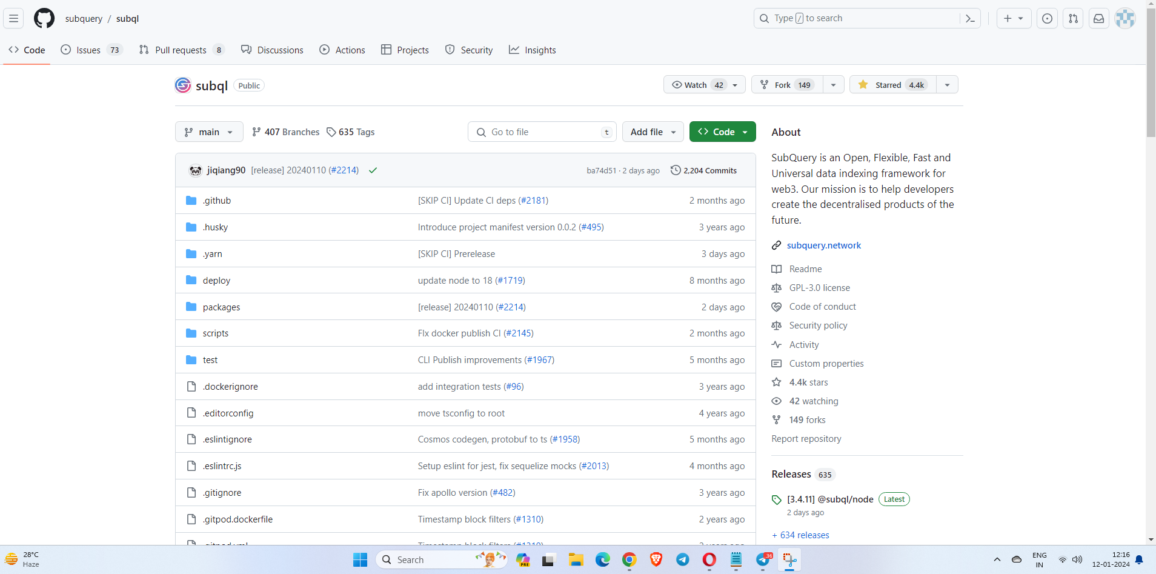Switch to the Discussions tab
The image size is (1156, 574).
272,50
